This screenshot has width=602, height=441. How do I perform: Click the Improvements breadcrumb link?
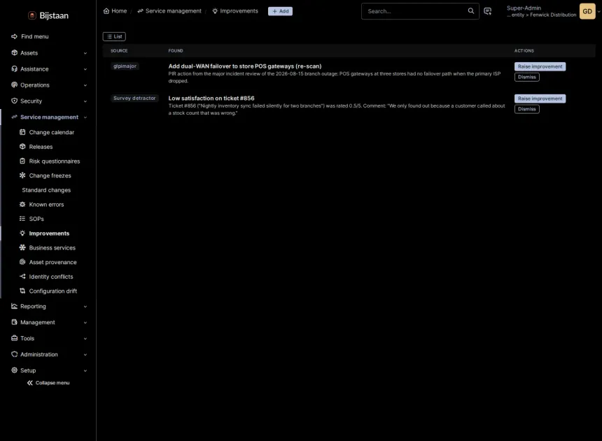point(235,11)
